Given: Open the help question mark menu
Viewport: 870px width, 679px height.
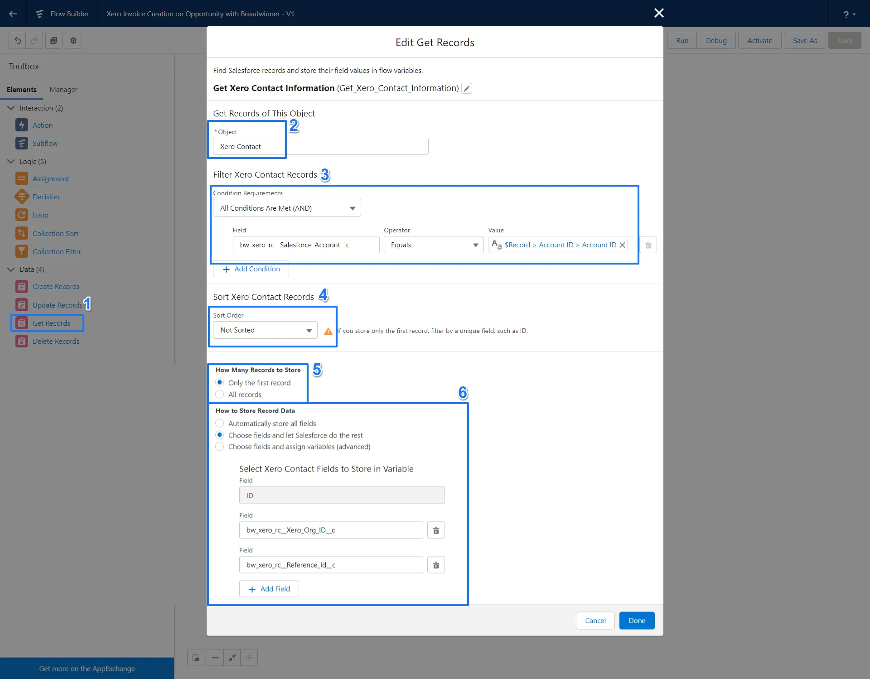Looking at the screenshot, I should point(849,14).
